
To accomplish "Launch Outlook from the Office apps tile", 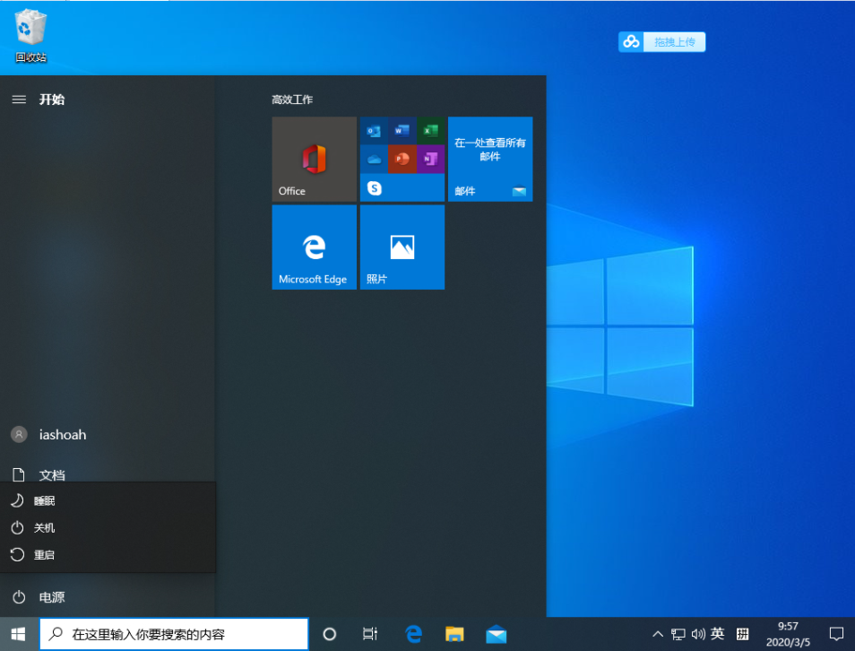I will [x=374, y=130].
